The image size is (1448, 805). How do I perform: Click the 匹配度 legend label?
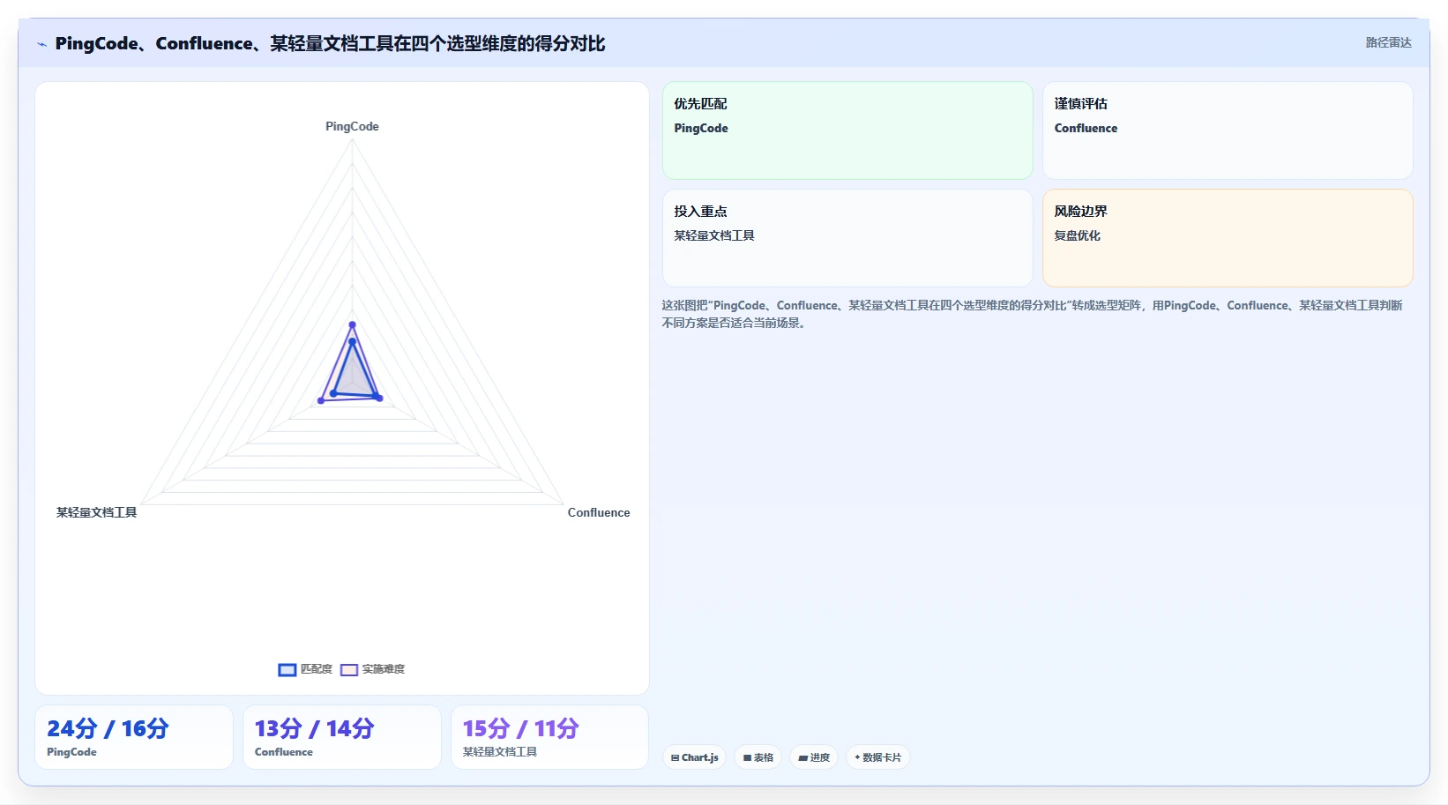[317, 670]
